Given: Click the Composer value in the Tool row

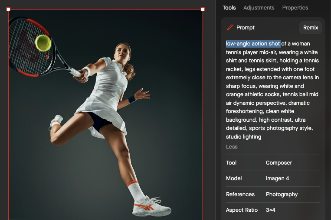Looking at the screenshot, I should pyautogui.click(x=279, y=163).
